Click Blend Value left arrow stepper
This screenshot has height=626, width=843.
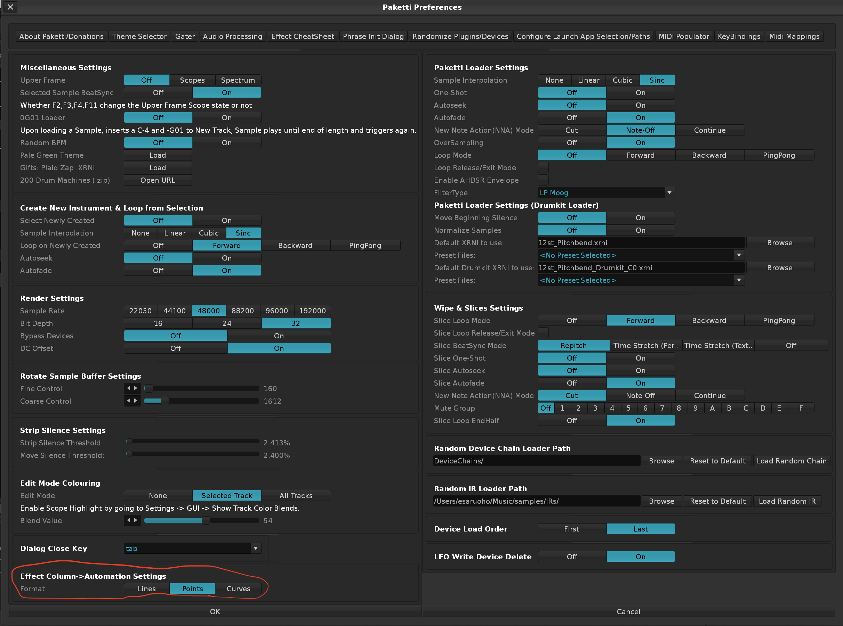click(129, 520)
